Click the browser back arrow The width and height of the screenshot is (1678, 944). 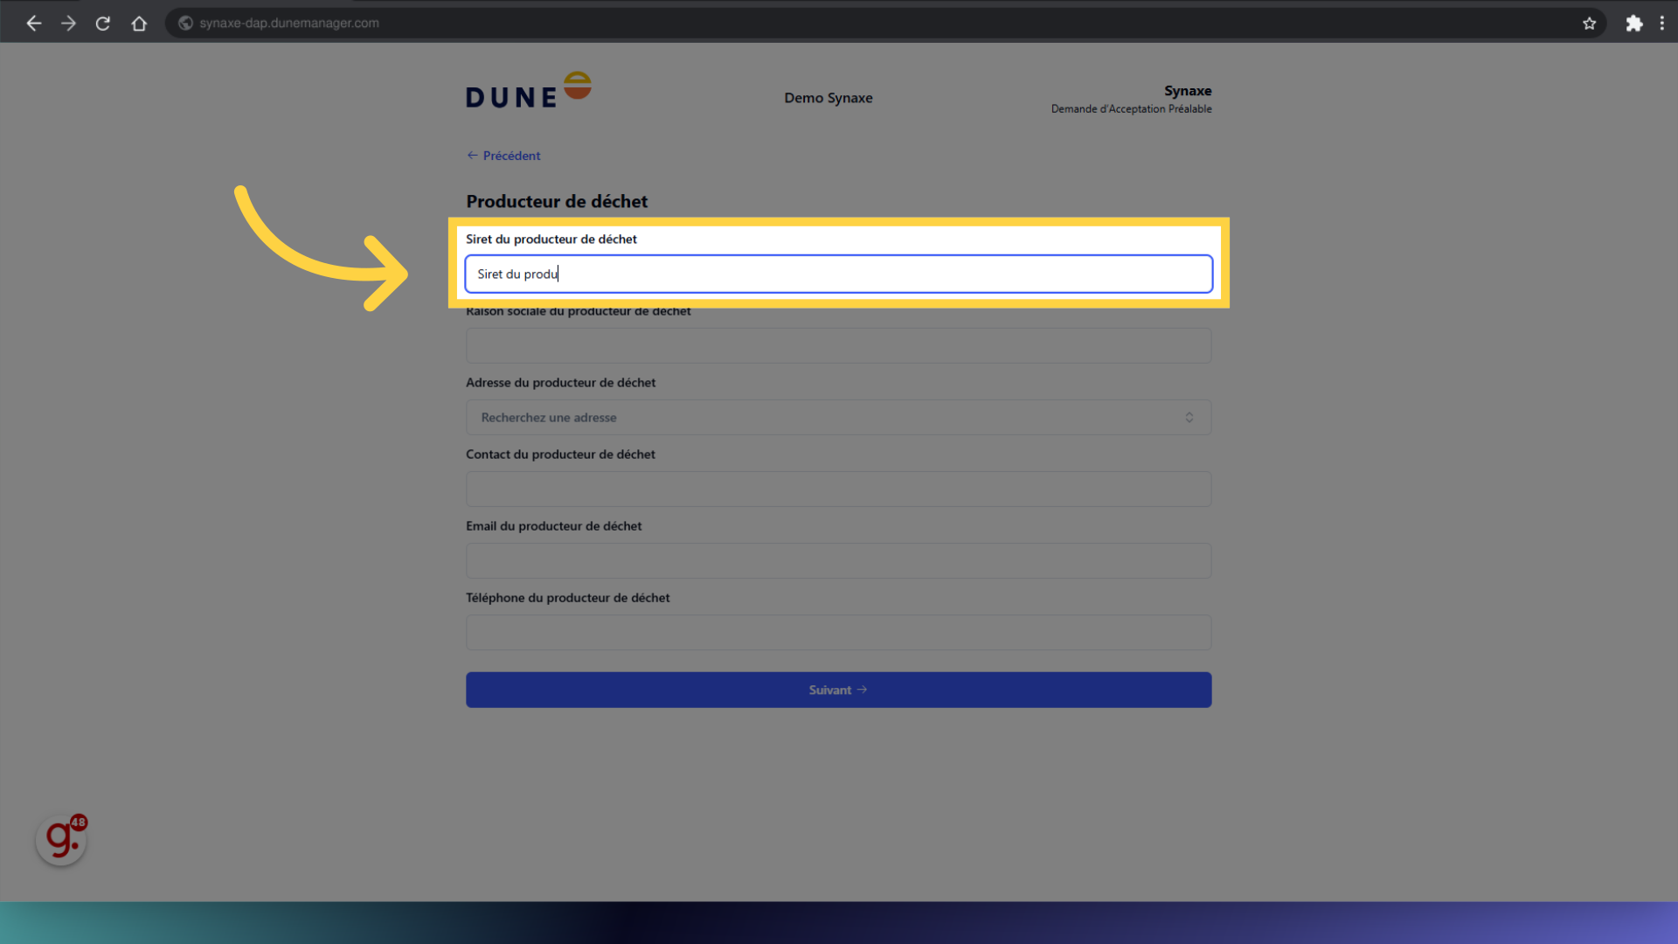pos(33,24)
